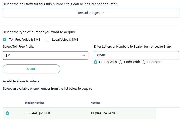Screen dimensions: 181x121
Task: Select Local Voice & SMS radio option
Action: 47,39
